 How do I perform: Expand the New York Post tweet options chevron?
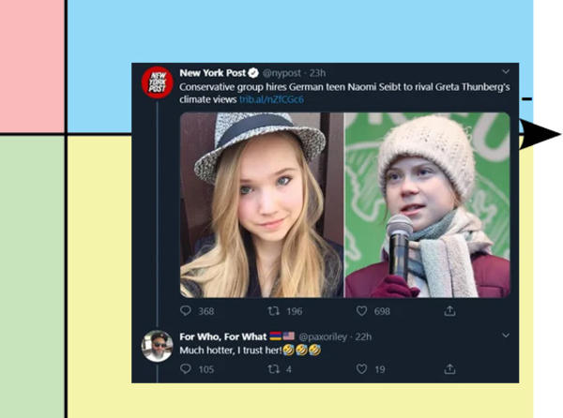click(x=506, y=71)
